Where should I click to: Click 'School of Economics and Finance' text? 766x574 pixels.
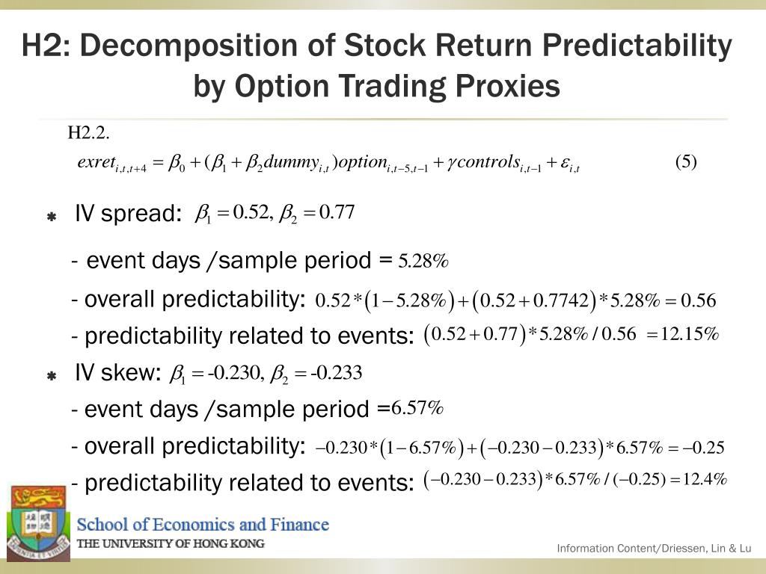tap(203, 525)
